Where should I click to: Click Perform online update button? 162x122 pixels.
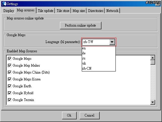coord(81,25)
